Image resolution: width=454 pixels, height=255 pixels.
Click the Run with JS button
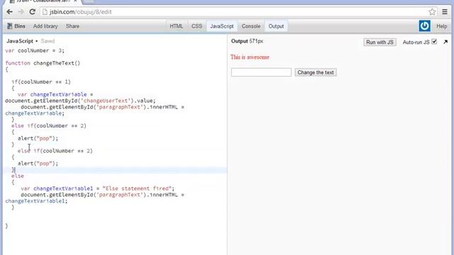380,42
